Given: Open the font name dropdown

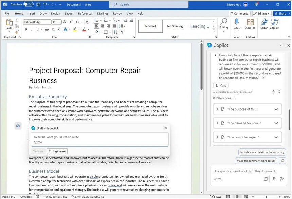Looking at the screenshot, I should coord(50,22).
